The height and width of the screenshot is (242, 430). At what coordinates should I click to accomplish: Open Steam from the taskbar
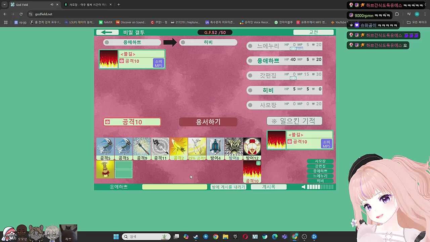196,237
